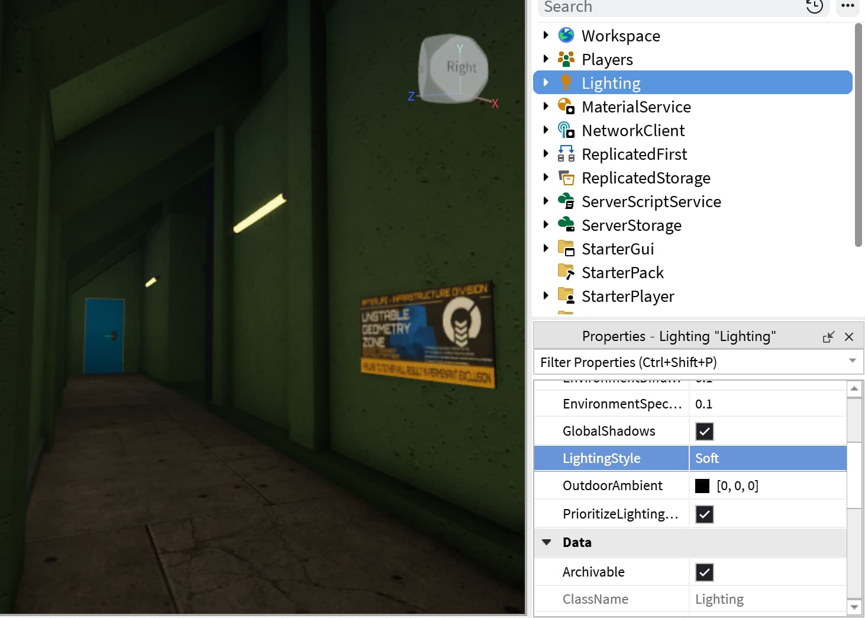Click the ServerScriptService cloud icon
Screen dimensions: 865x618
pyautogui.click(x=566, y=201)
